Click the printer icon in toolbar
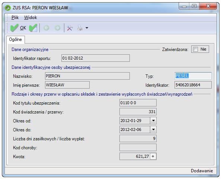 coord(80,28)
